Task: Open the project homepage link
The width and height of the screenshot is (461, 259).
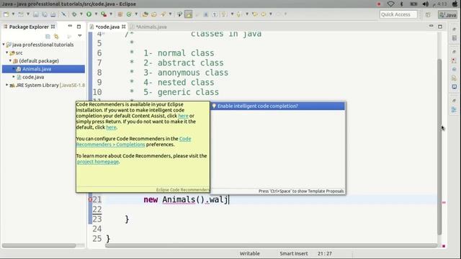Action: click(98, 162)
